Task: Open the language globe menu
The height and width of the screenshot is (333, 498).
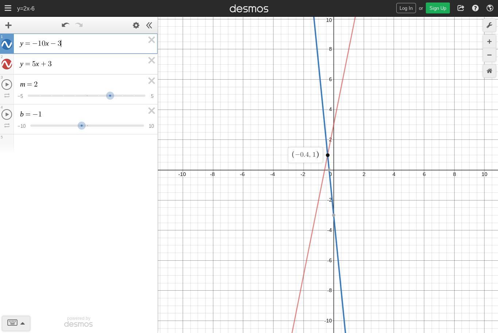Action: coord(490,8)
